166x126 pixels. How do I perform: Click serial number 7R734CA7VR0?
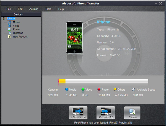127,49
